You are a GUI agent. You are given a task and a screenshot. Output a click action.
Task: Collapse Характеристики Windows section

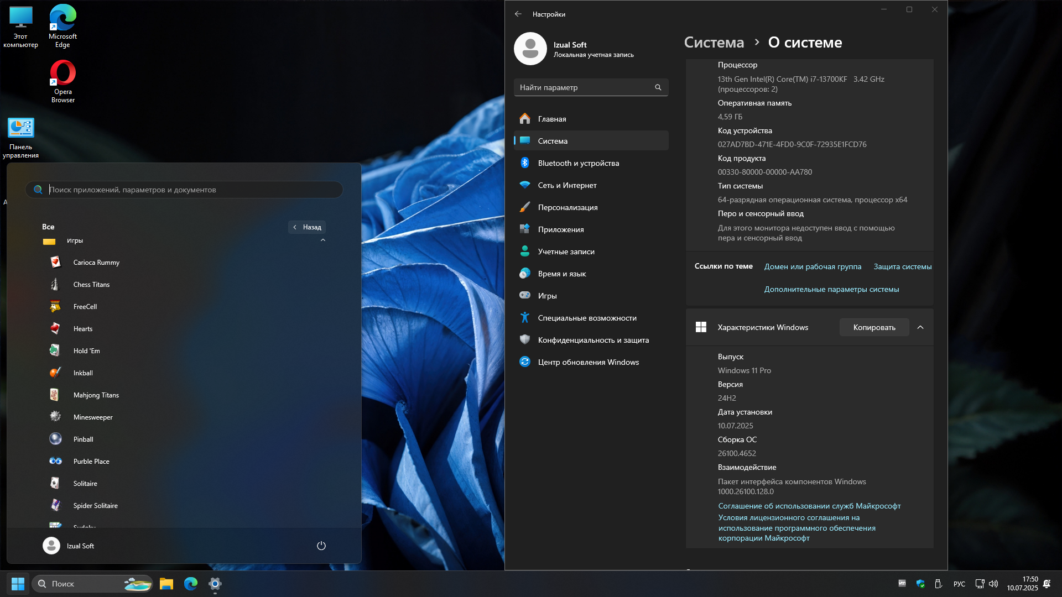click(x=920, y=327)
